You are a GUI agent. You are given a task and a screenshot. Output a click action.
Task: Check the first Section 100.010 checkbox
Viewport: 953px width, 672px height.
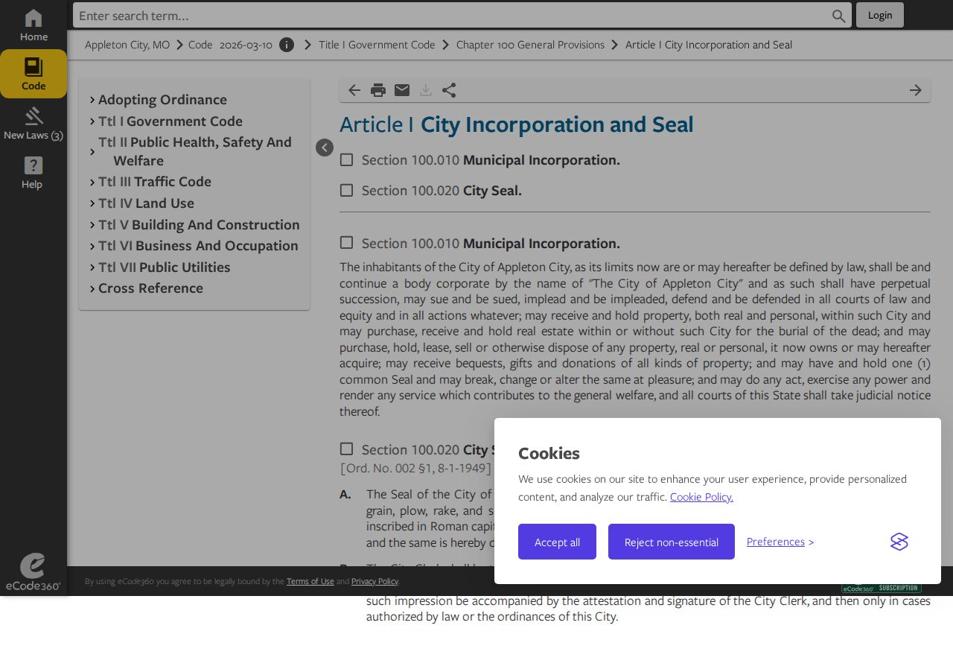[346, 159]
